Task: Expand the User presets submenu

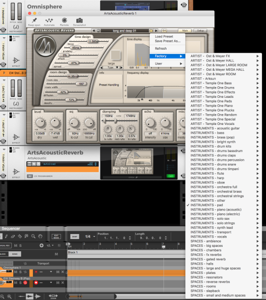Action: coord(167,63)
